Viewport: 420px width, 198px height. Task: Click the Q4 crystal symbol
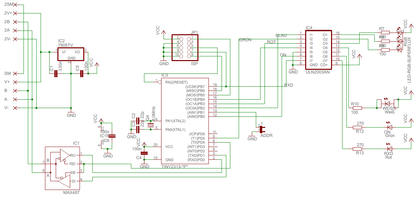(x=151, y=125)
